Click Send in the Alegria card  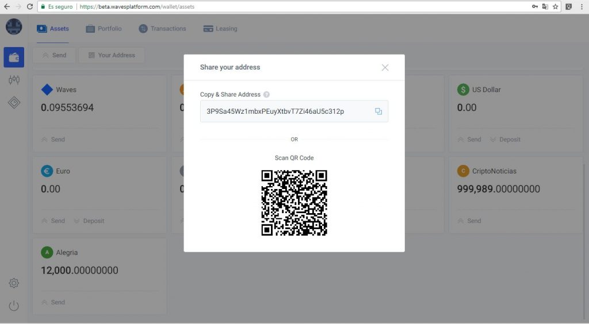coord(53,302)
